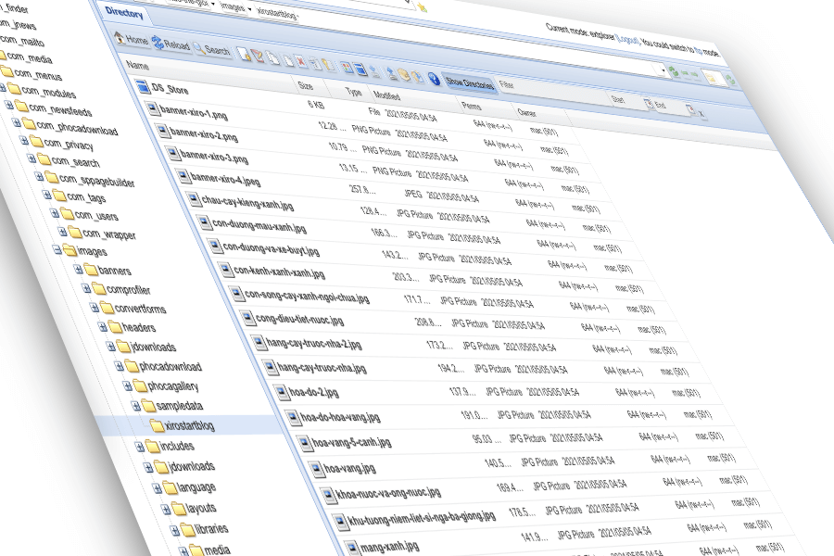
Task: Click the blue window toolbar icon
Action: tap(360, 69)
